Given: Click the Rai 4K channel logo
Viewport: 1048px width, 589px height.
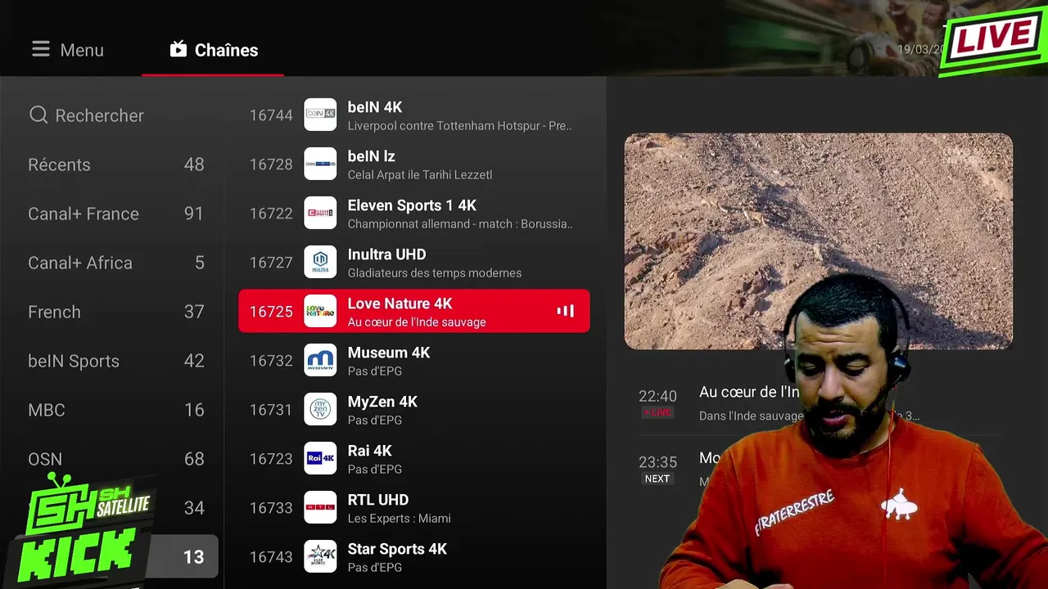Looking at the screenshot, I should (320, 458).
